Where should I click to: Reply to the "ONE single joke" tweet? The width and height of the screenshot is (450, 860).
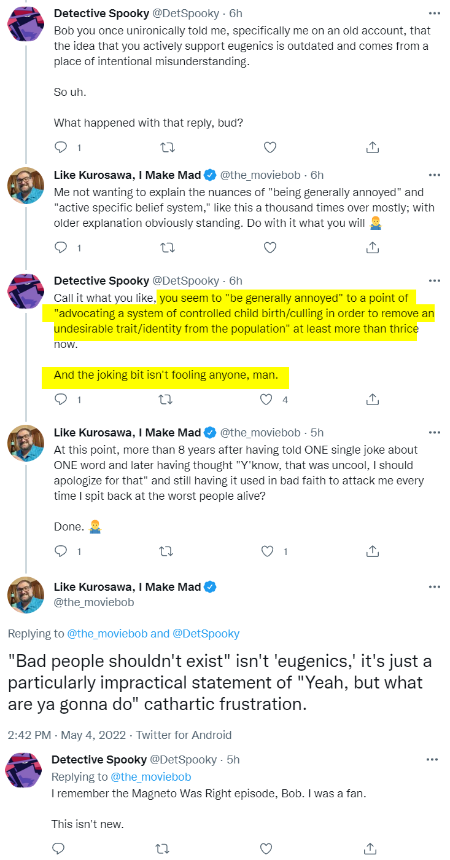pos(61,551)
